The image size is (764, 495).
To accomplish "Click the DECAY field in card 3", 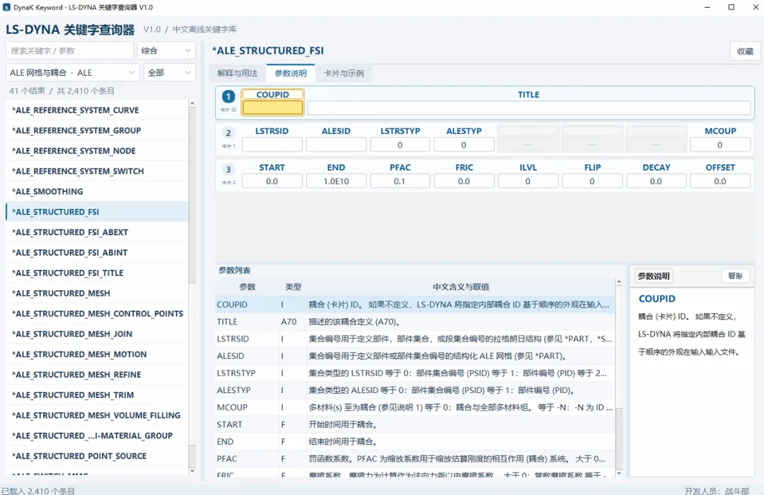I will [x=656, y=181].
